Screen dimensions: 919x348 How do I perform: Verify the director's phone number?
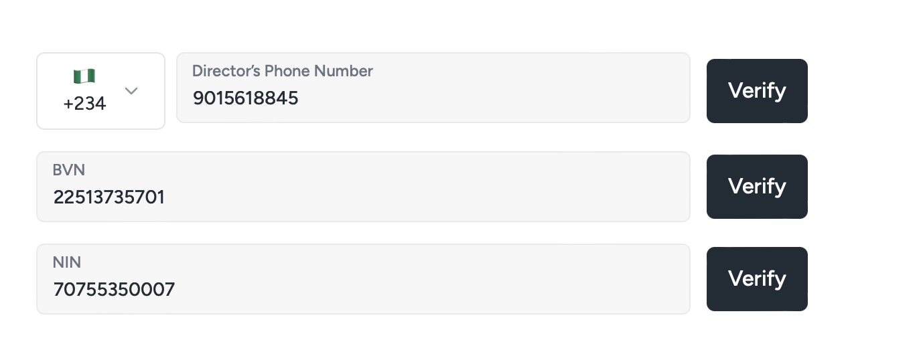click(756, 91)
